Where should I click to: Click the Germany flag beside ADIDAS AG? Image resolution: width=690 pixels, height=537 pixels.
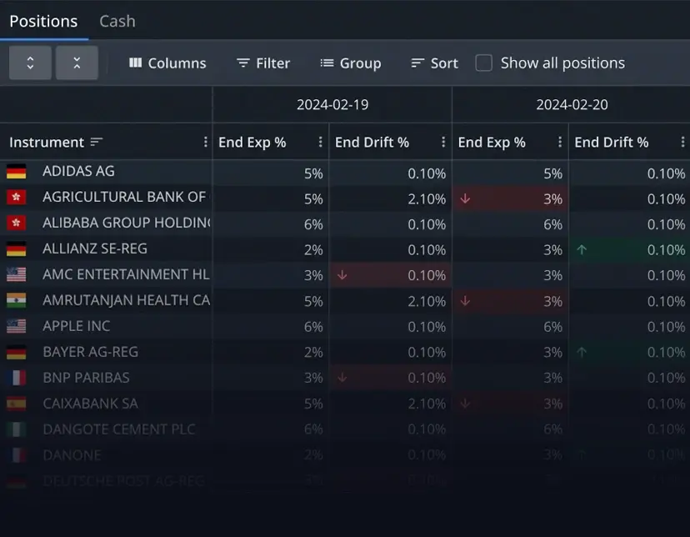point(16,172)
